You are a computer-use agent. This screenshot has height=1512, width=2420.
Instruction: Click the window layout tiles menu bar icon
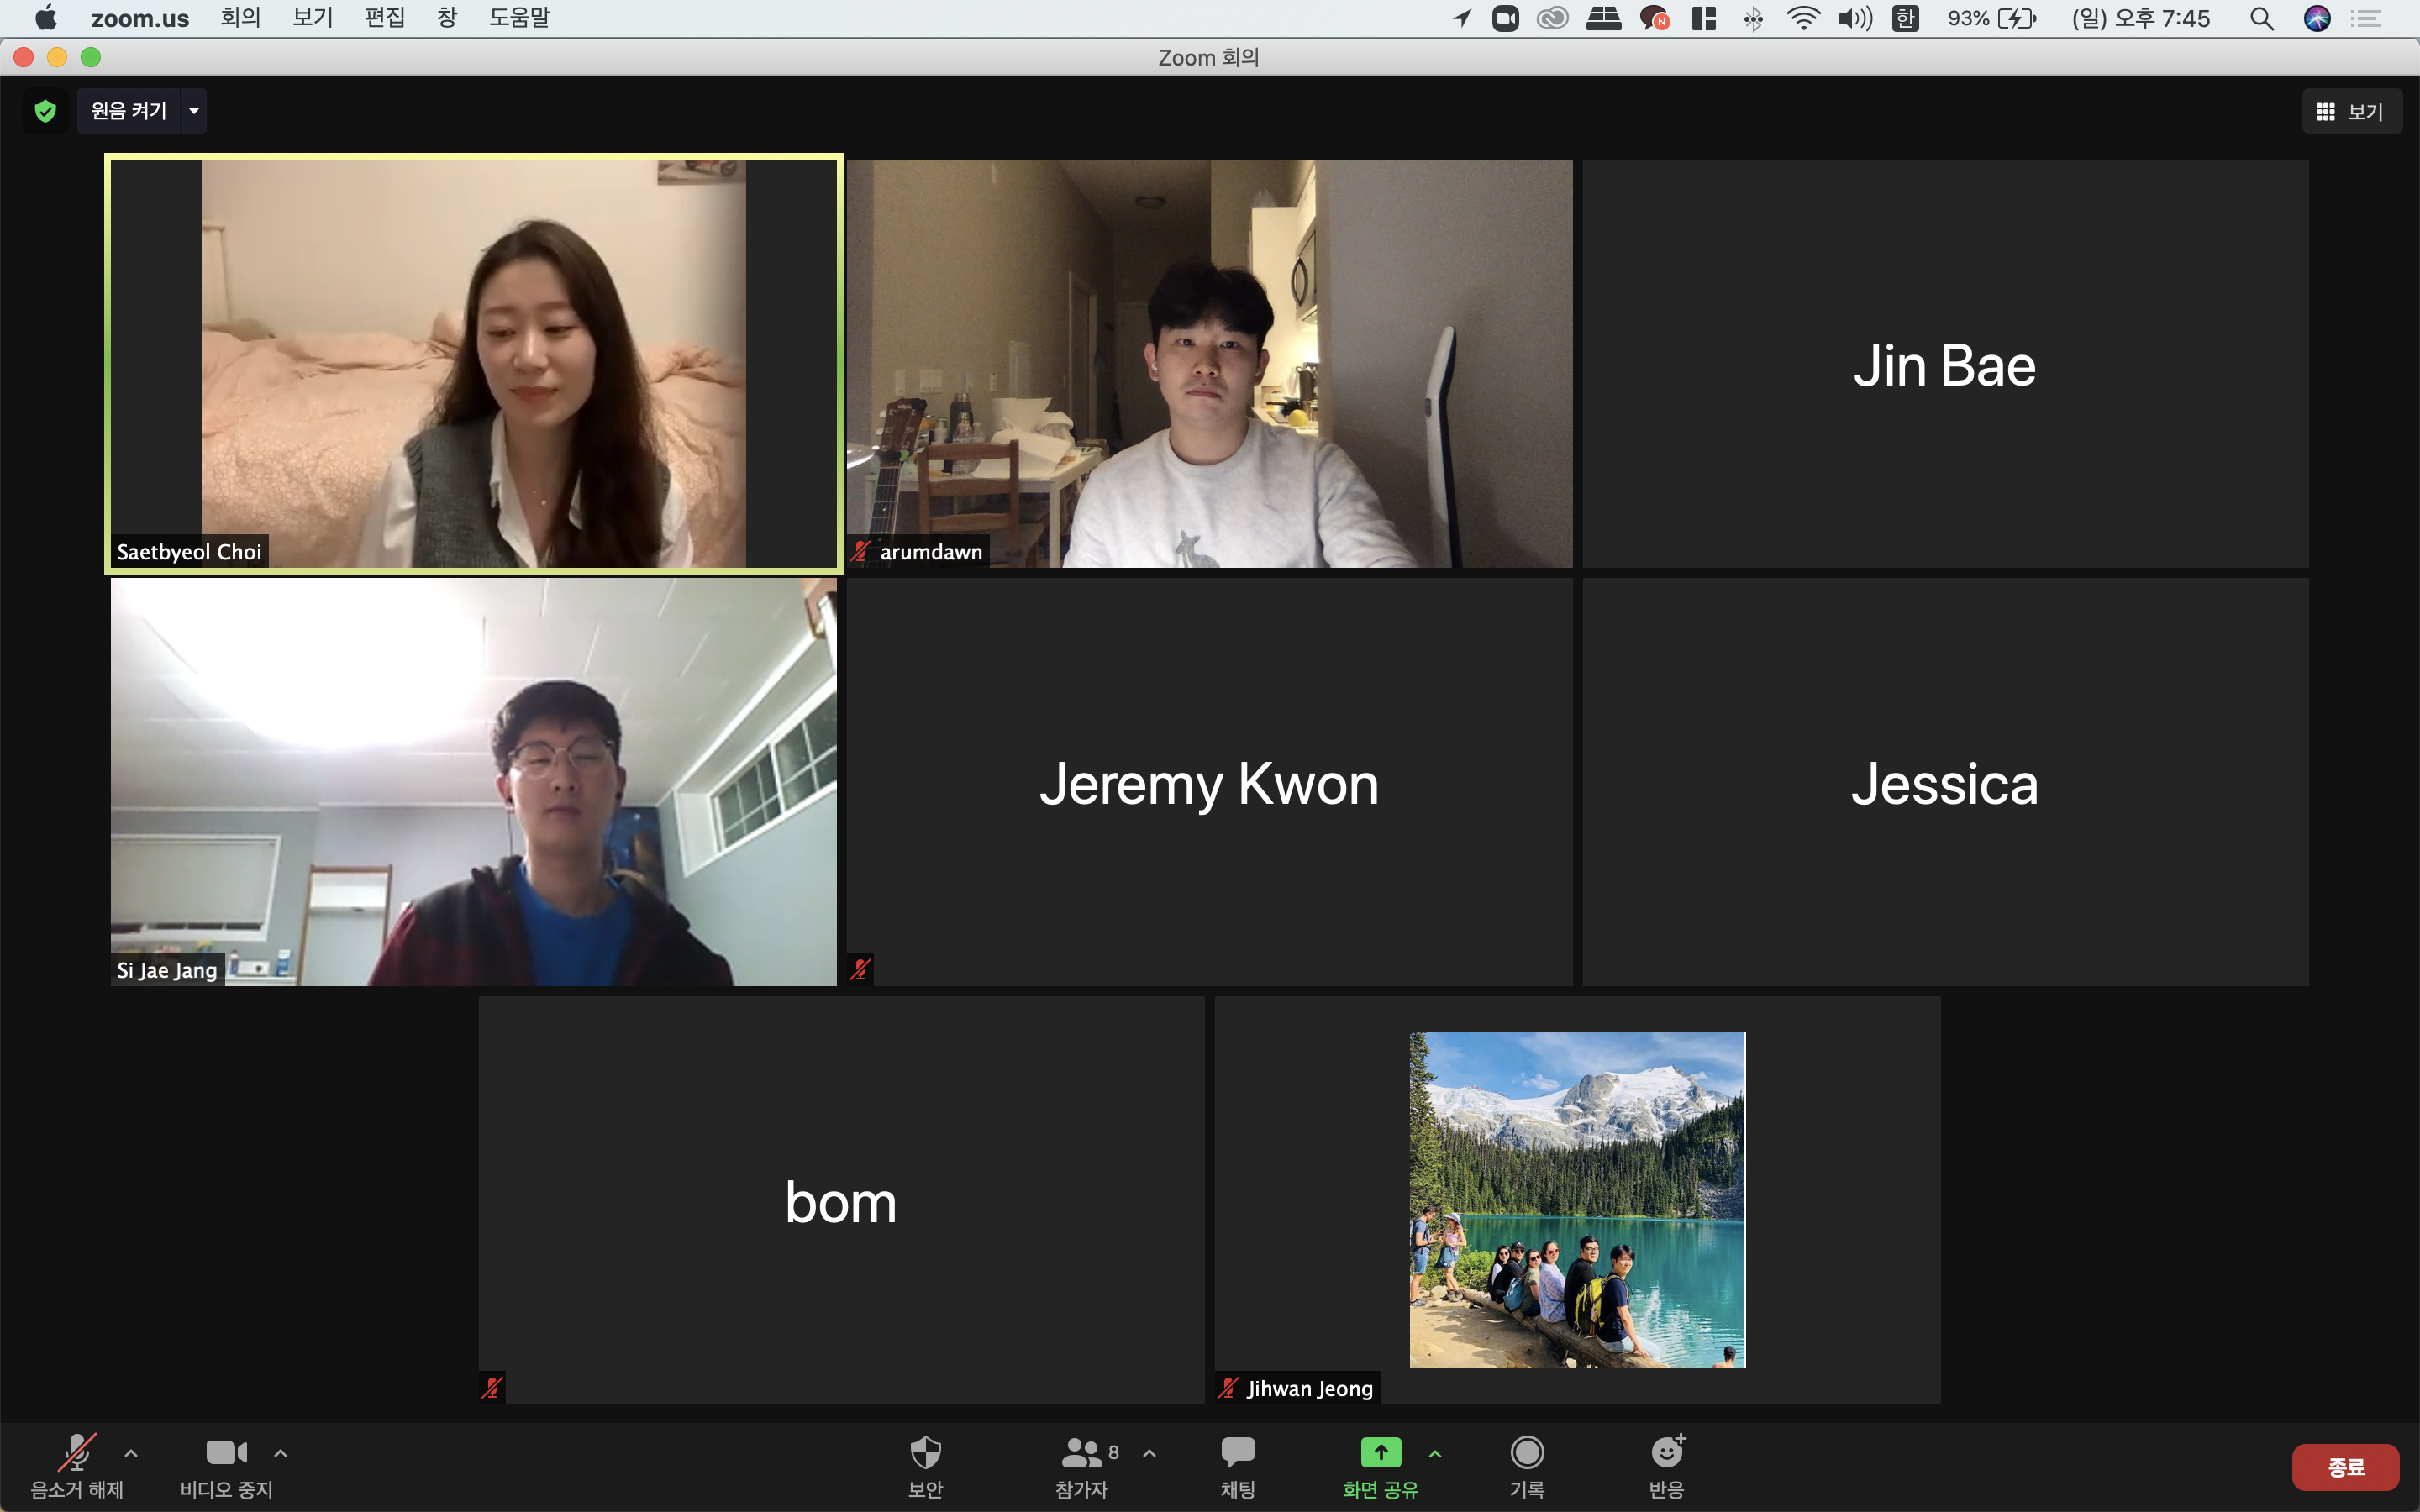1703,18
